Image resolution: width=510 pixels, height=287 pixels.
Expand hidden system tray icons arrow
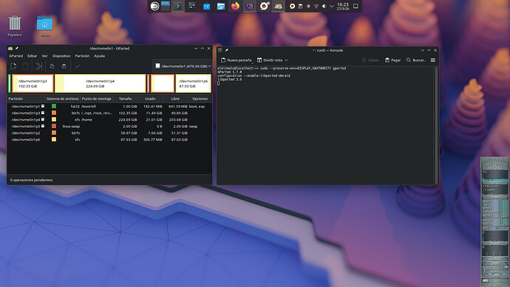click(x=332, y=6)
